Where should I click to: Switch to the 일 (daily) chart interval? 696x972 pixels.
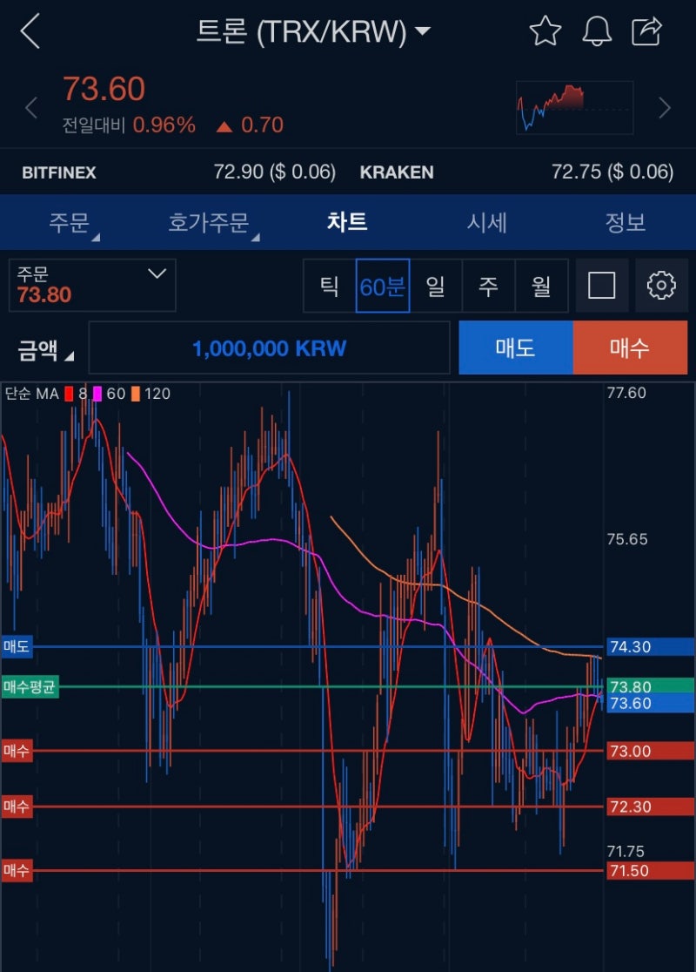coord(434,285)
